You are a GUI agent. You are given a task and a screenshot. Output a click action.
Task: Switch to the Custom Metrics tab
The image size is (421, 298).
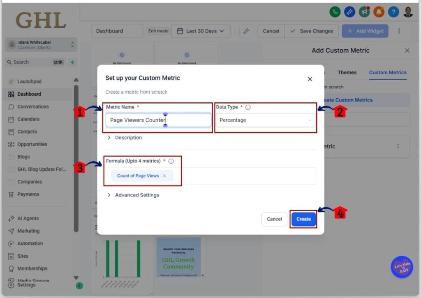pos(387,72)
